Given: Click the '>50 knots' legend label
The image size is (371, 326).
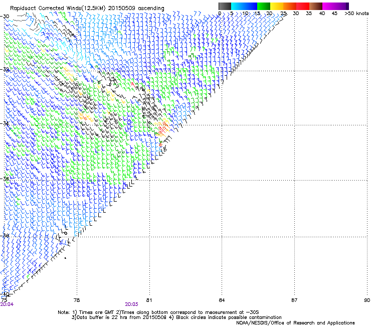Looking at the screenshot, I should 356,14.
